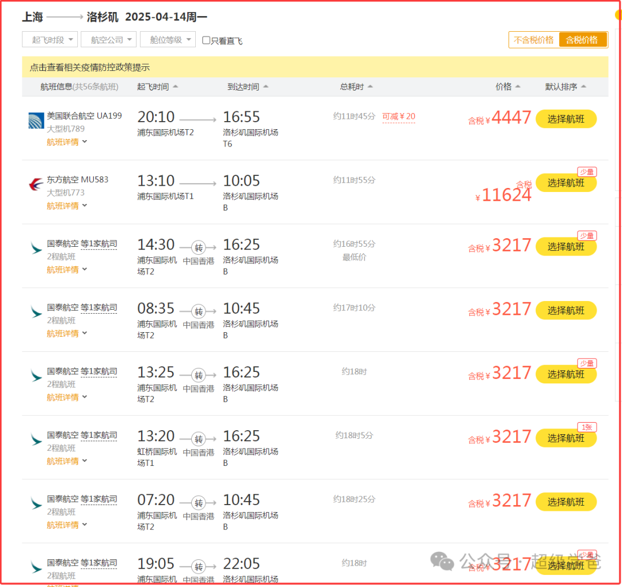
Task: Expand 航班详情 for UA199
Action: click(x=67, y=142)
